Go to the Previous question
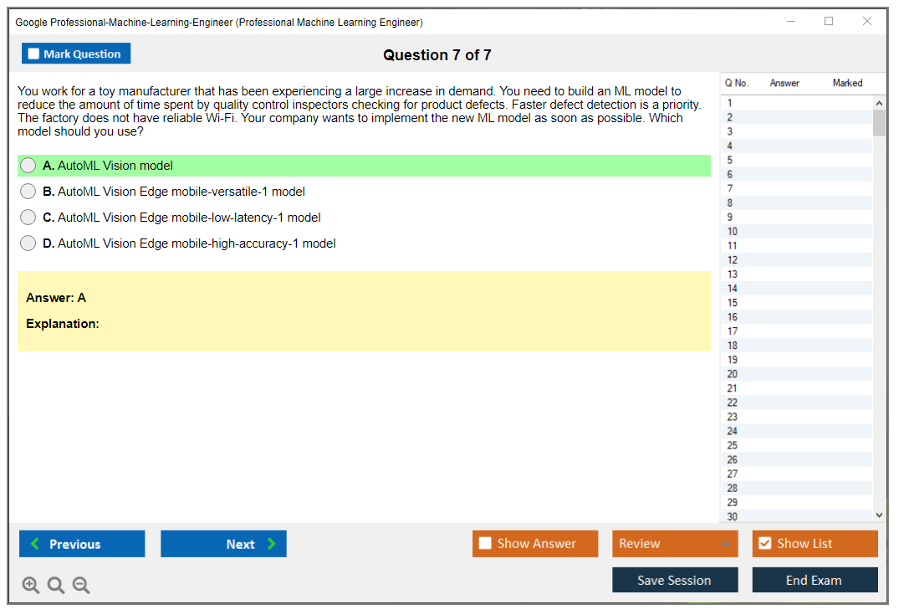899x615 pixels. 82,544
